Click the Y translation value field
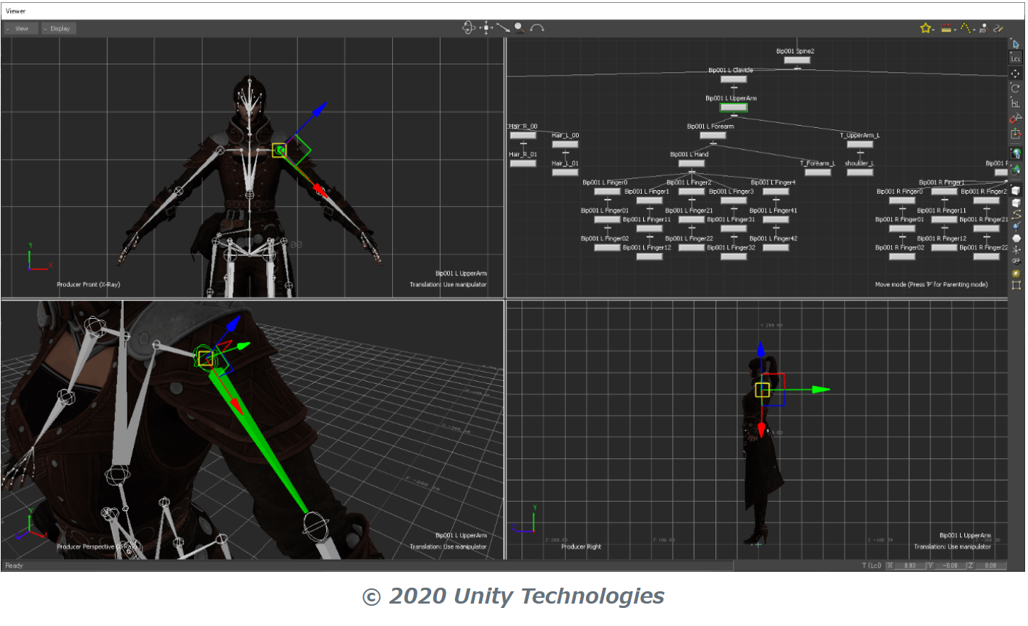The image size is (1028, 626). pos(950,565)
